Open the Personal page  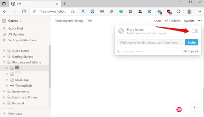(18, 103)
